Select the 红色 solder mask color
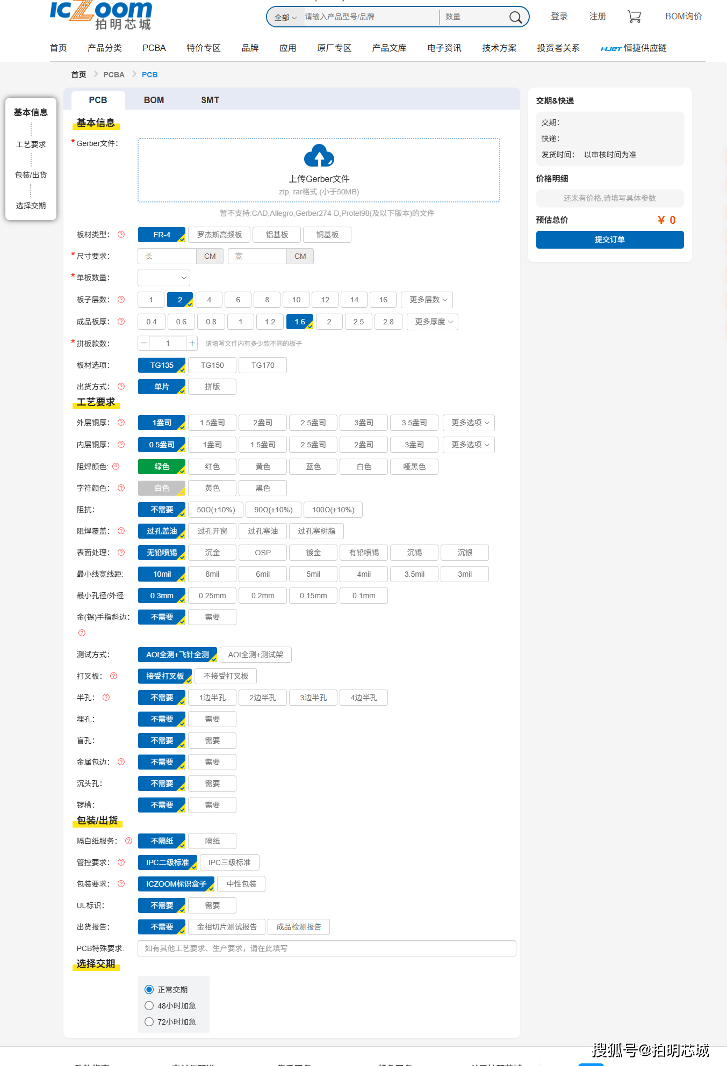Screen dimensions: 727x1066 pos(212,467)
